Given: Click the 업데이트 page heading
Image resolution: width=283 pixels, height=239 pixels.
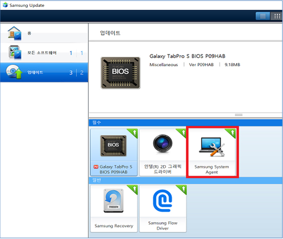Looking at the screenshot, I should (110, 33).
